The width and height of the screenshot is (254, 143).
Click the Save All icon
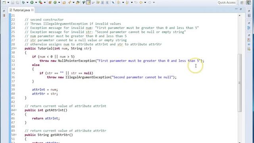17,2
